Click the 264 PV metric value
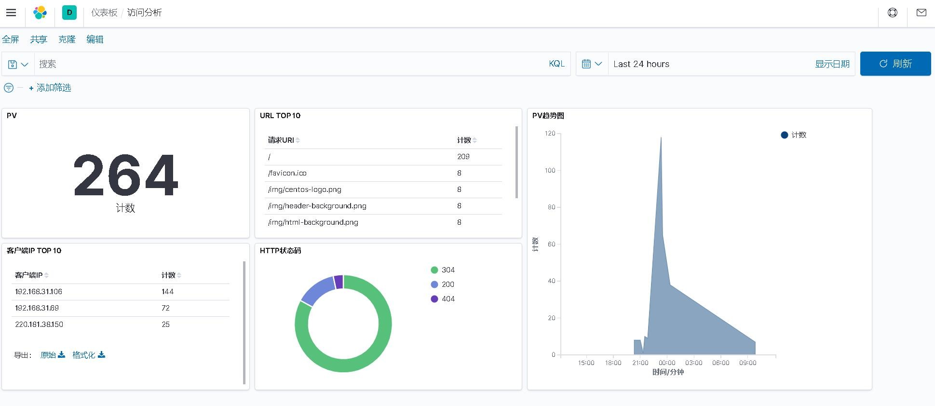 125,175
